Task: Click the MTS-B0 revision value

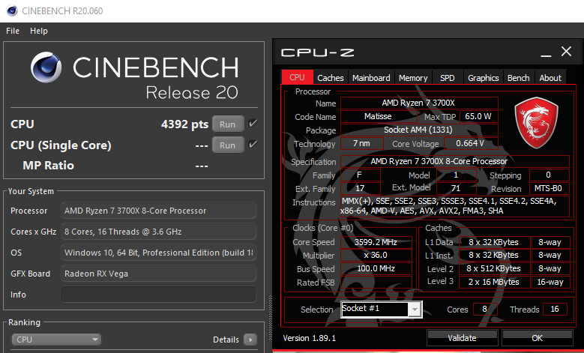Action: (x=549, y=188)
